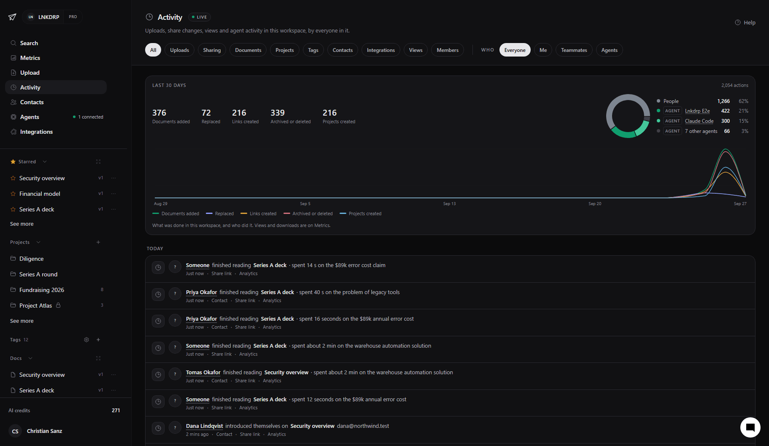
Task: Open Contacts in the sidebar
Action: [x=56, y=102]
